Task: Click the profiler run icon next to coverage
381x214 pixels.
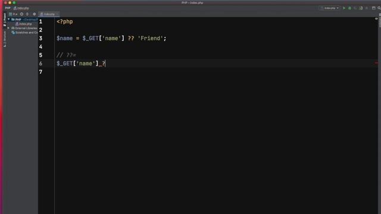Action: [361, 8]
